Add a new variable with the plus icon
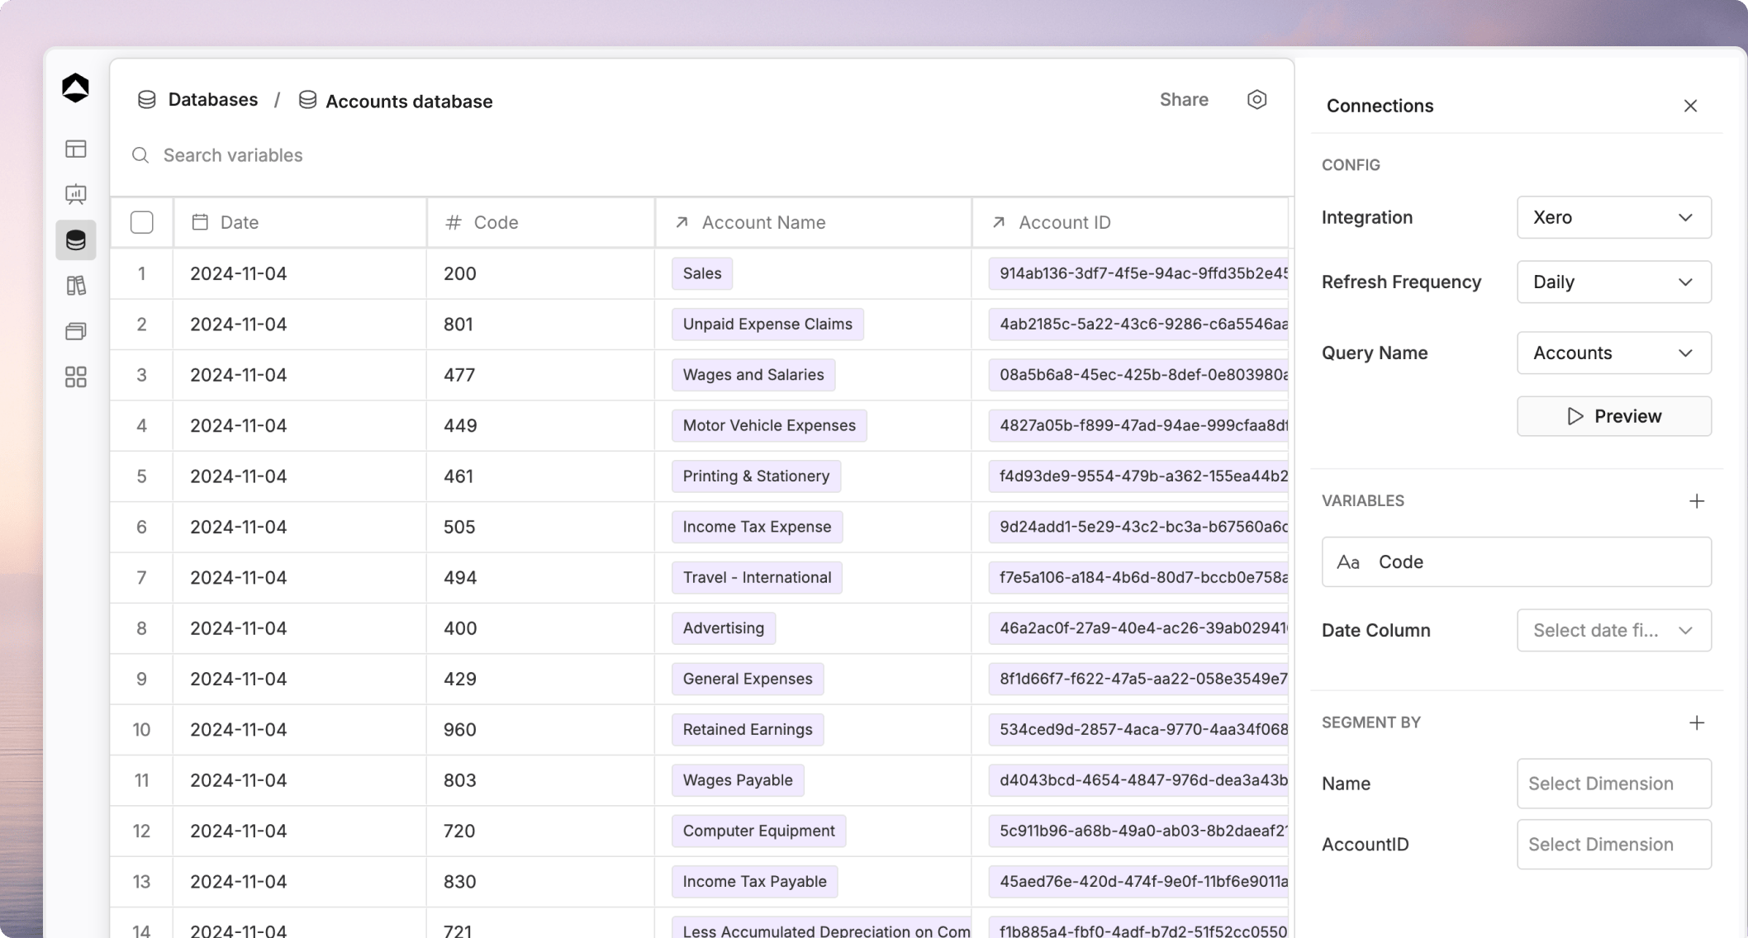 pyautogui.click(x=1697, y=501)
